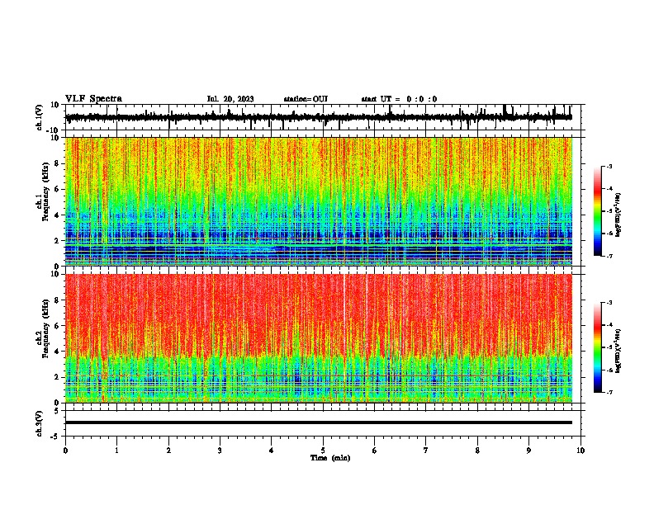Click the log(PSD) label beside ch.2 colorbar
This screenshot has height=505, width=654.
618,352
